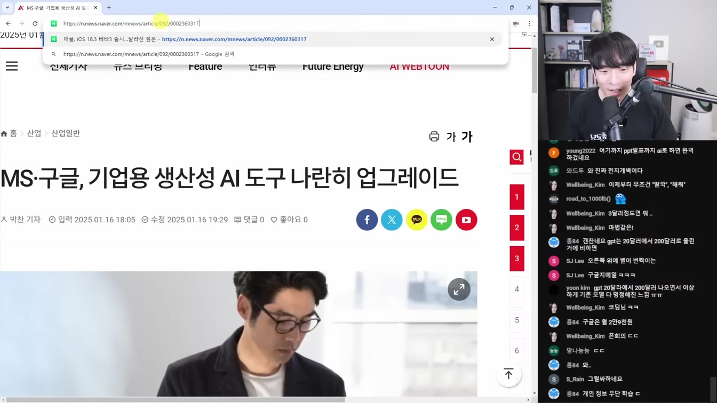Go to 홈 breadcrumb
717x403 pixels.
point(9,133)
